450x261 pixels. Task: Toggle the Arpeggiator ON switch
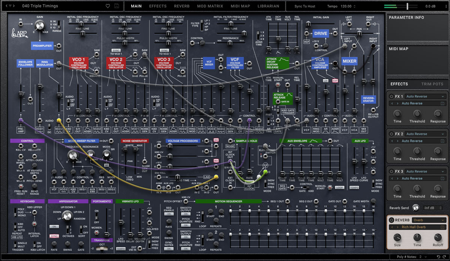pos(54,227)
